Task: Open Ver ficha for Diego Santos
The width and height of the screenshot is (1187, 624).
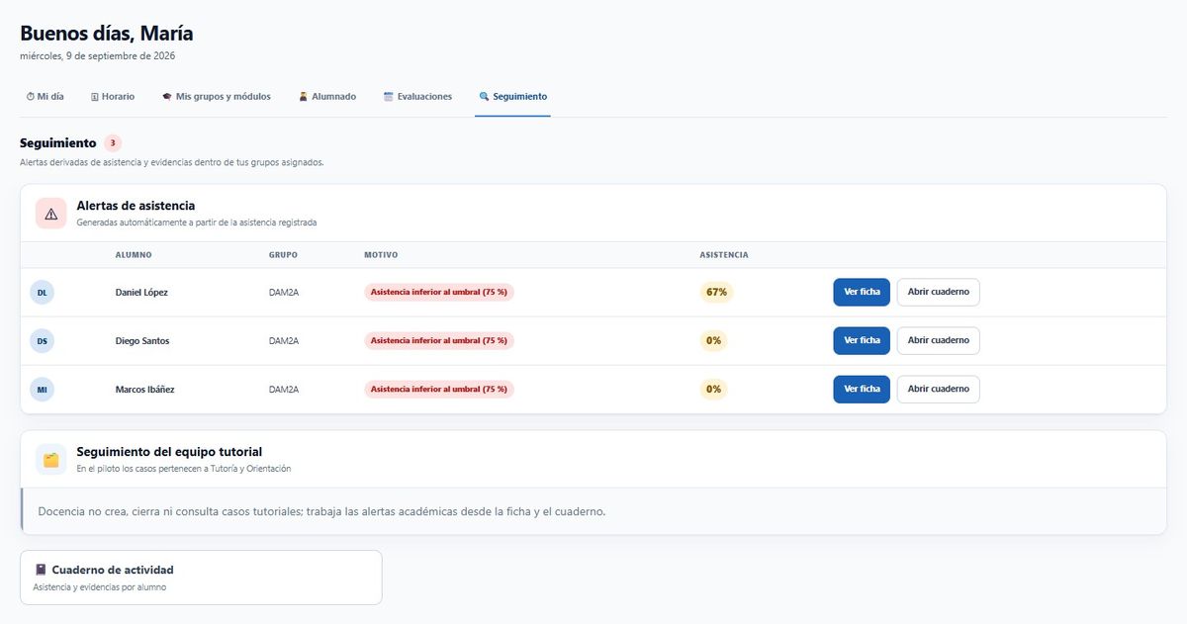Action: coord(862,341)
